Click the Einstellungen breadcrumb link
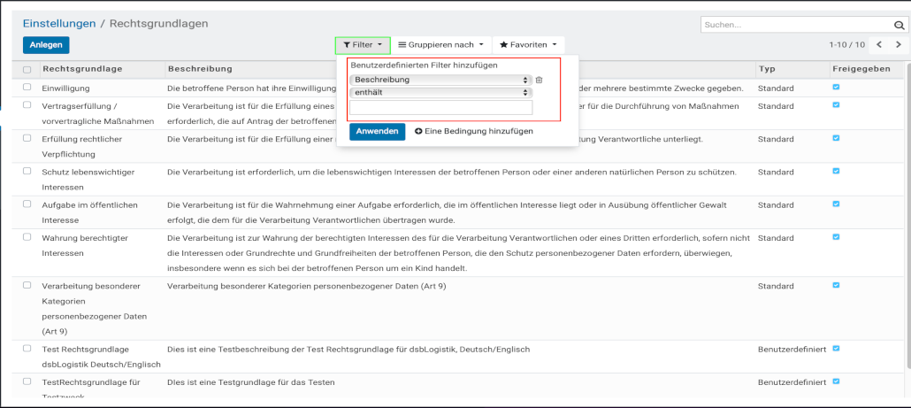911x408 pixels. (61, 23)
